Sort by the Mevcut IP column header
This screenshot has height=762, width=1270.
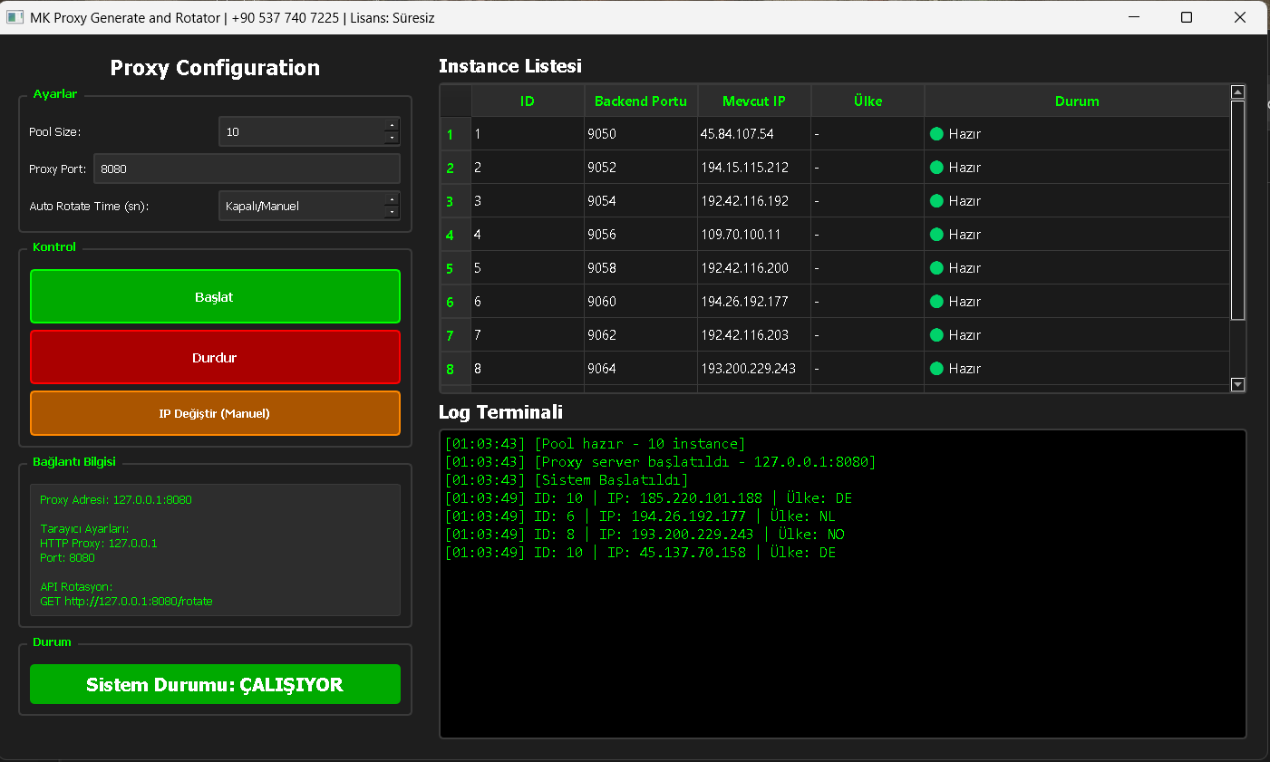pos(754,101)
